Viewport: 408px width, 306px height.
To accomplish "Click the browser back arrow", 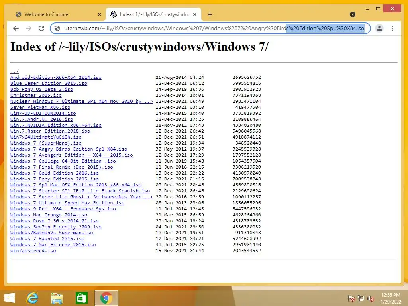I will (16, 28).
